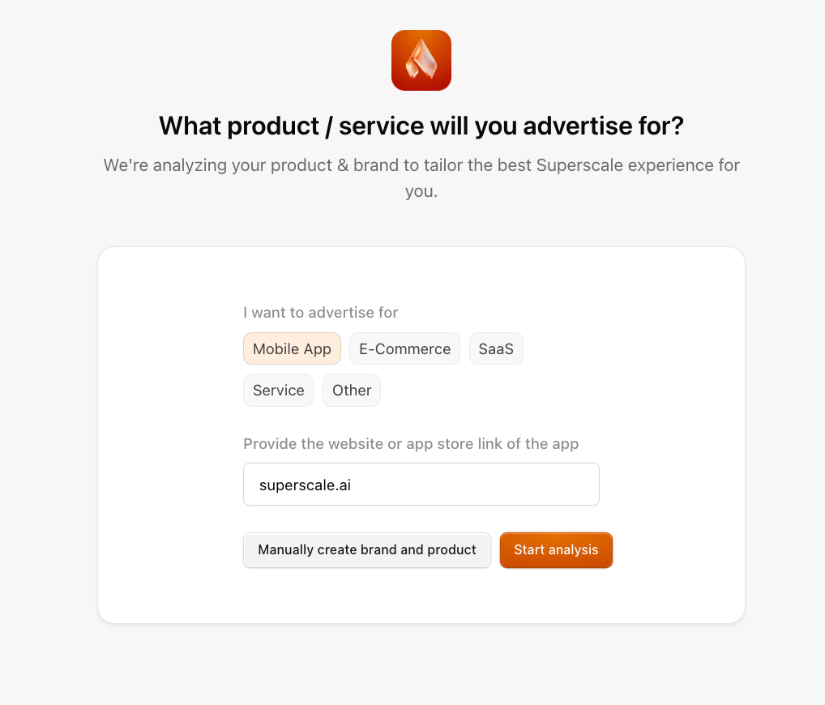Click the "I want to advertise for" label

click(320, 313)
